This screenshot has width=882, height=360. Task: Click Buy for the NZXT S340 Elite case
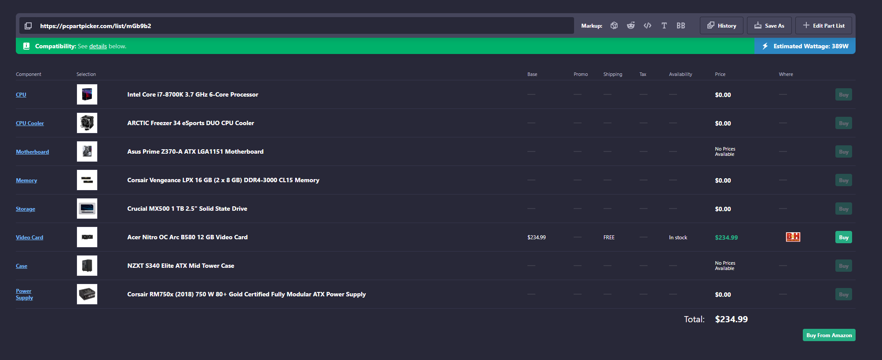coord(844,266)
